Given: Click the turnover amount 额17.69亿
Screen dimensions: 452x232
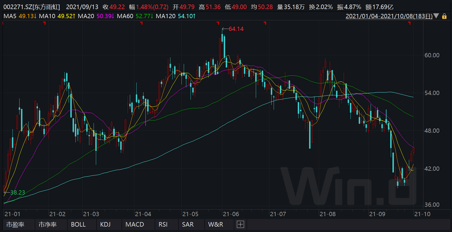Looking at the screenshot, I should click(379, 7).
